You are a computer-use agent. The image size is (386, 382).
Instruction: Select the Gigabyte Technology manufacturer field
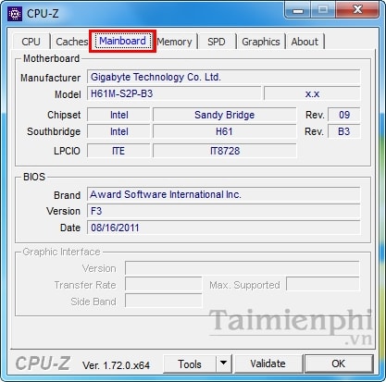[223, 77]
